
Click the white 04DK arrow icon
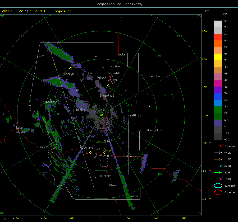218,153
